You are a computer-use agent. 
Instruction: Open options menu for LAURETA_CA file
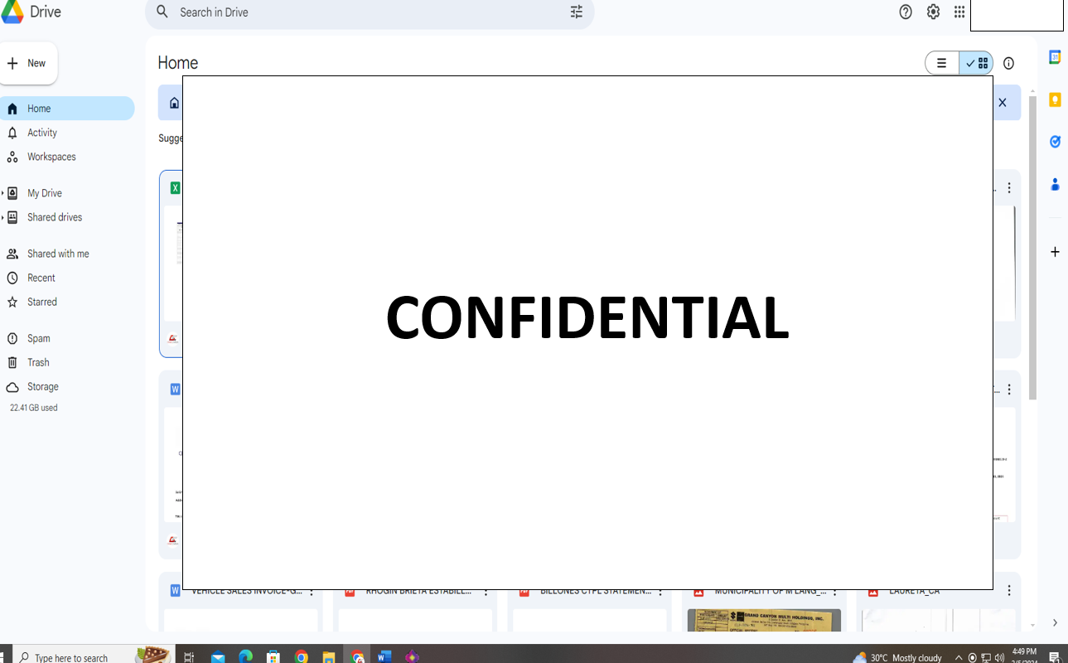(1008, 589)
